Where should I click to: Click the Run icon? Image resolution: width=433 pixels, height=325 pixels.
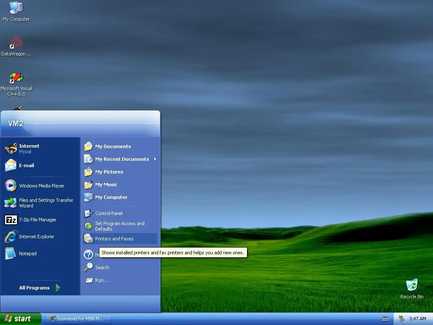pyautogui.click(x=89, y=280)
